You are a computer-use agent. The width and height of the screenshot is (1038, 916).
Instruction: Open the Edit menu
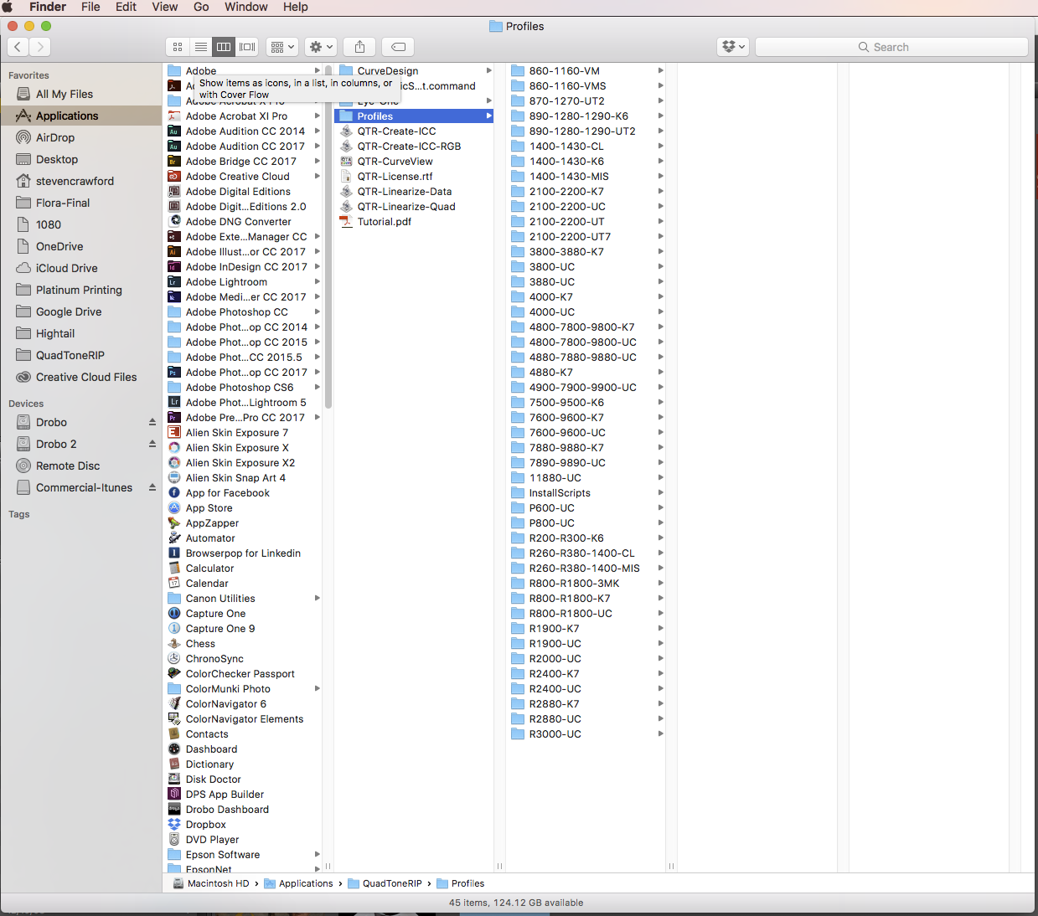(x=126, y=7)
